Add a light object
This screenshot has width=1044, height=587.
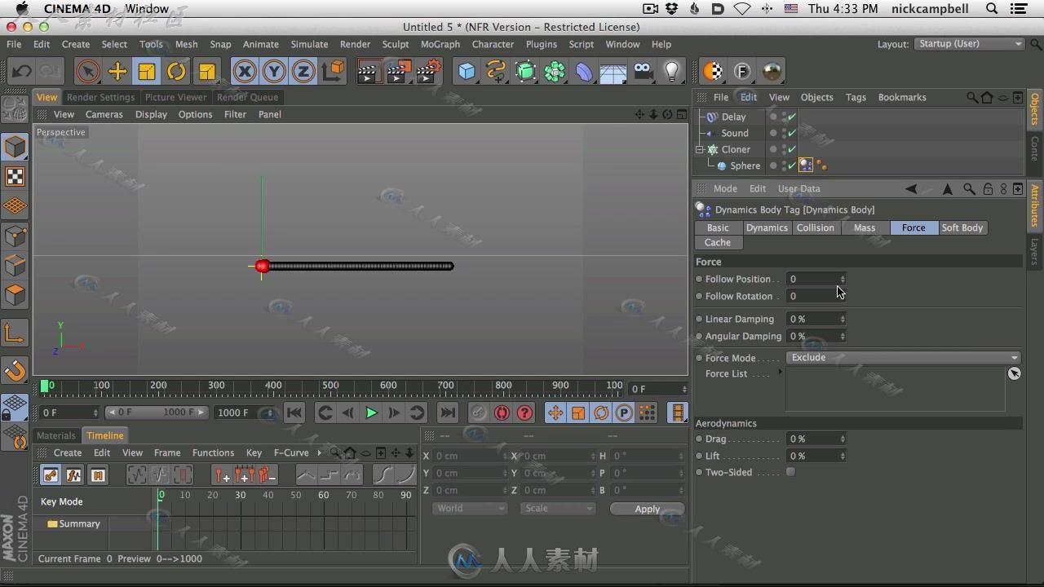672,72
